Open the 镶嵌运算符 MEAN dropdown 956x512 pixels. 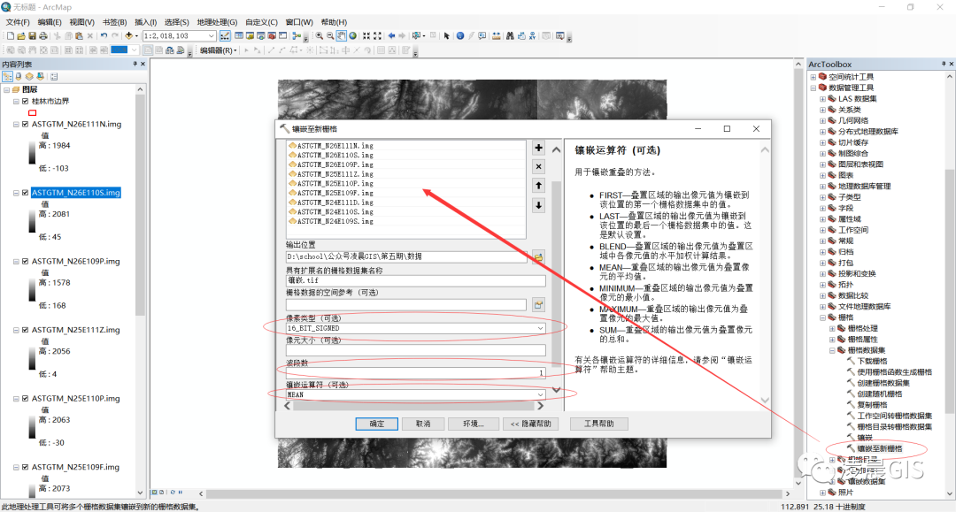click(x=540, y=394)
